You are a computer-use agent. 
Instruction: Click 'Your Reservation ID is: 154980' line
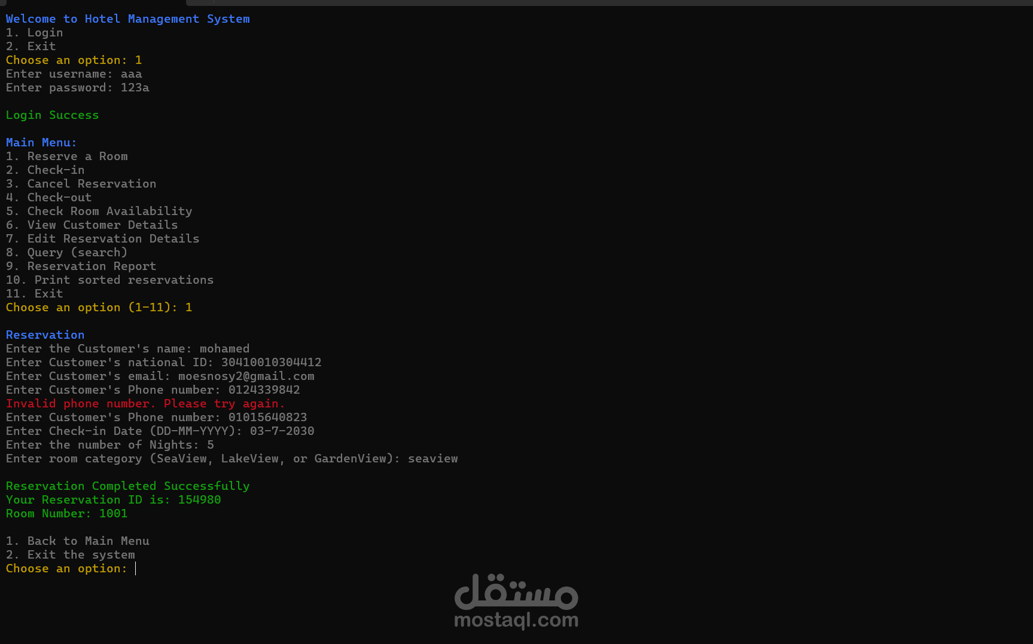pyautogui.click(x=114, y=500)
